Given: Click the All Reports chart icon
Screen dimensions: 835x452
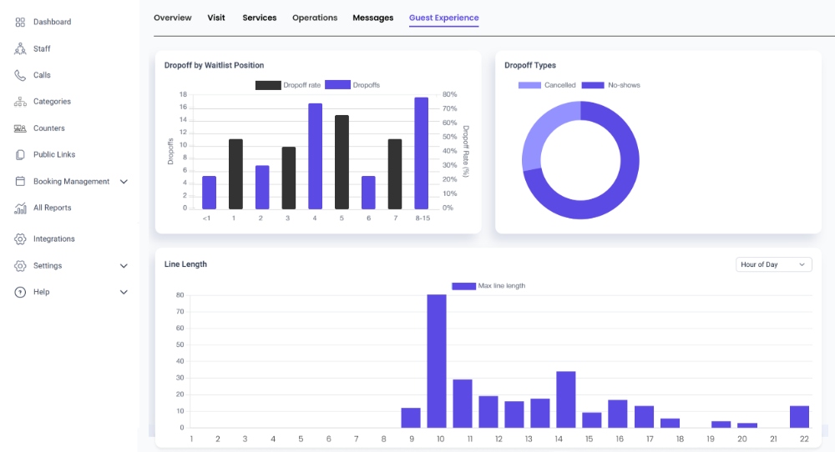Looking at the screenshot, I should (x=20, y=208).
